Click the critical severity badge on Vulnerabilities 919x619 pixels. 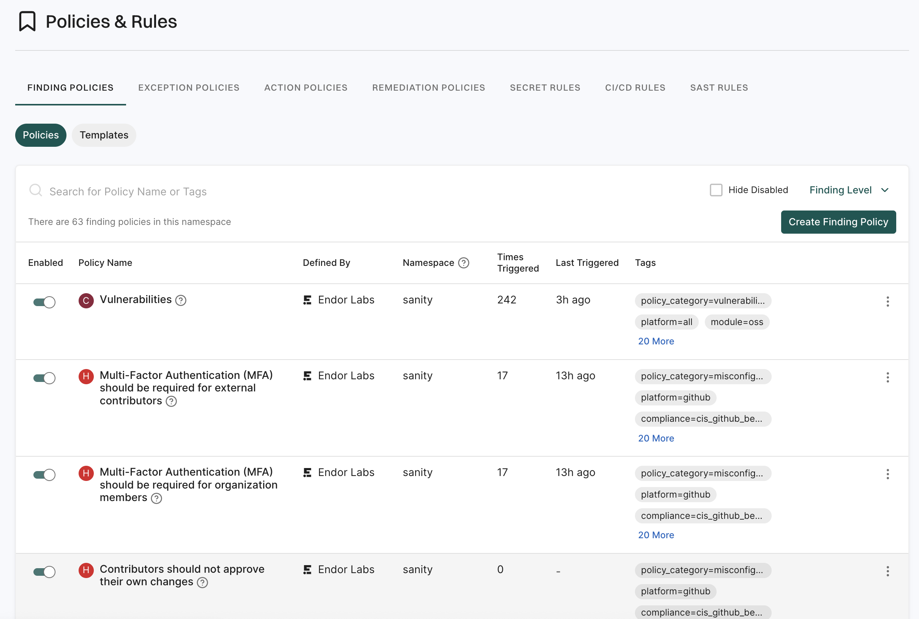(86, 301)
